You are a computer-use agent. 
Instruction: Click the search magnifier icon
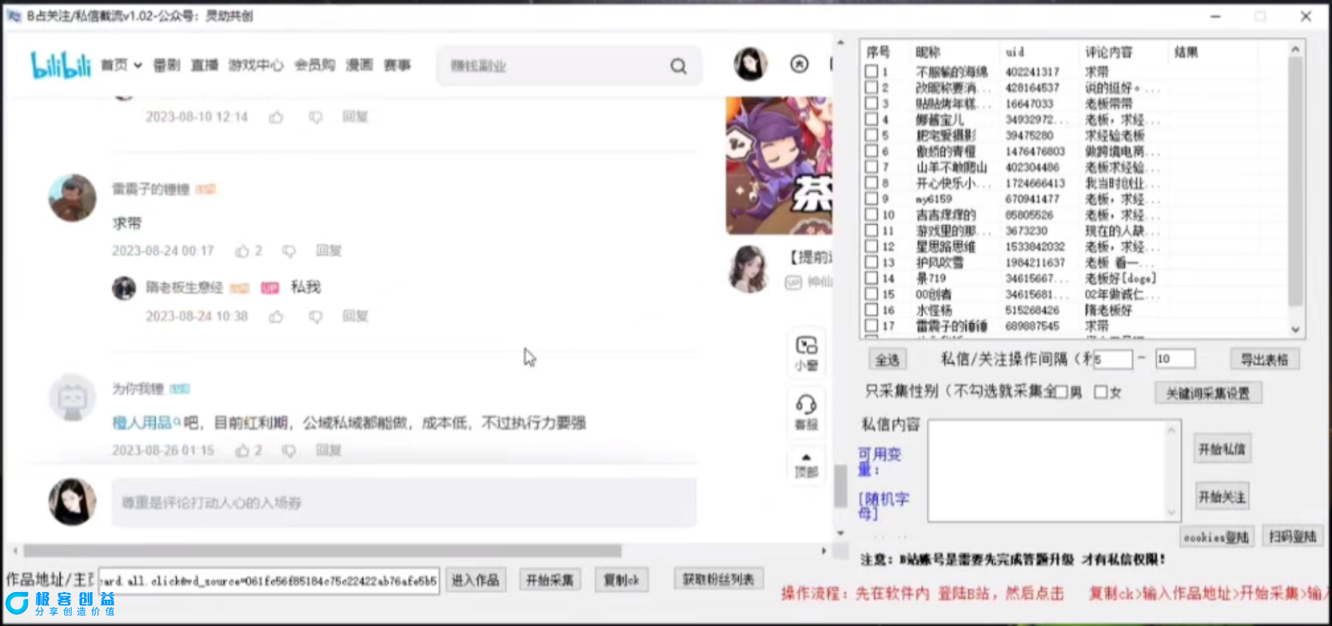pyautogui.click(x=678, y=66)
